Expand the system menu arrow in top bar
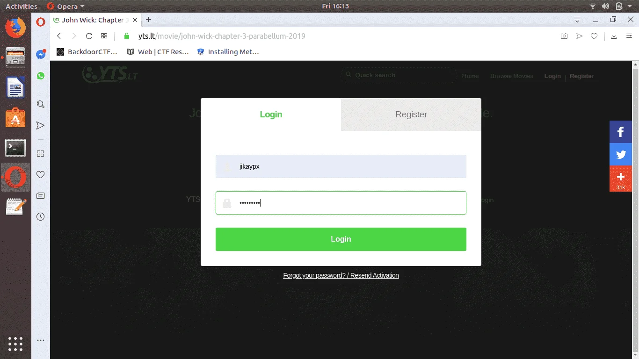The image size is (639, 359). pos(630,7)
